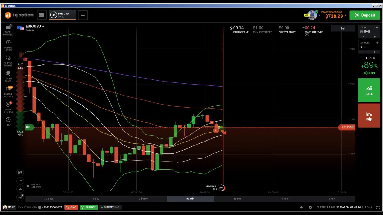
Task: Click the green Deposit button
Action: tap(365, 15)
